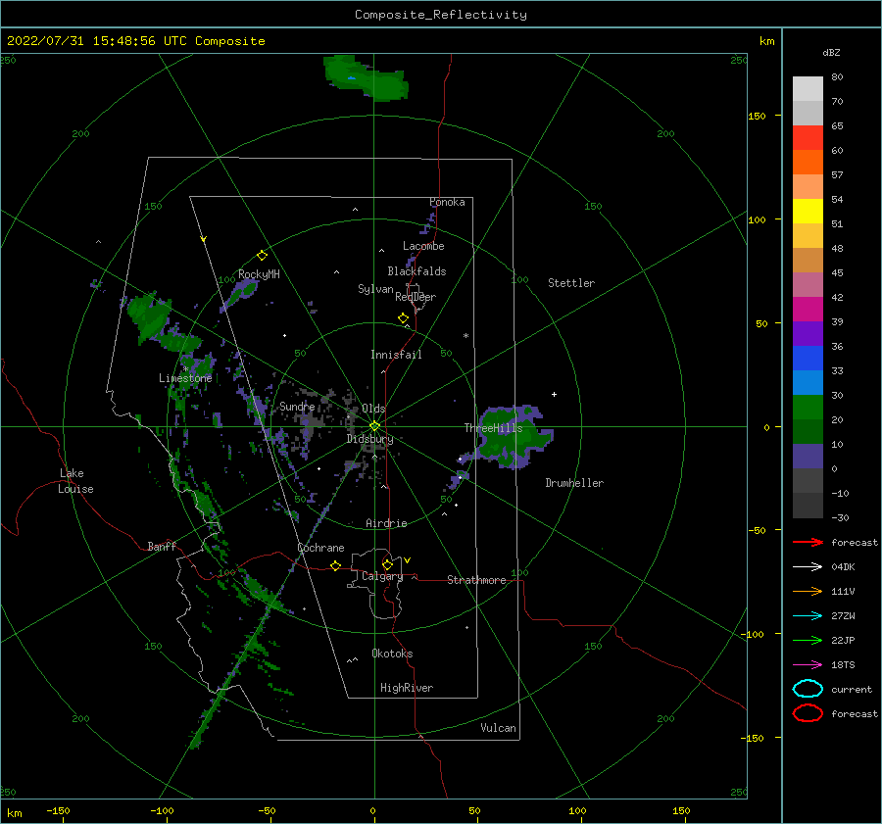Image resolution: width=882 pixels, height=824 pixels.
Task: Click the Composite_Reflectivity title text
Action: 440,15
